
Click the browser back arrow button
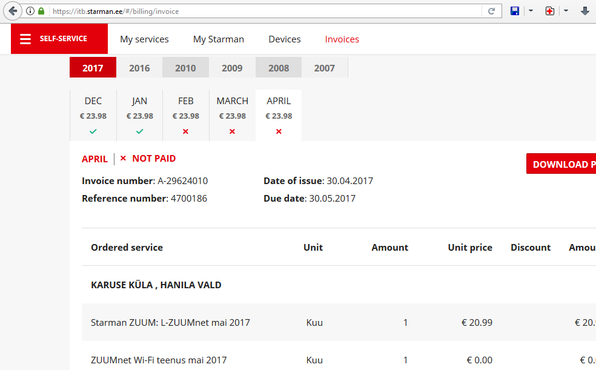(13, 11)
